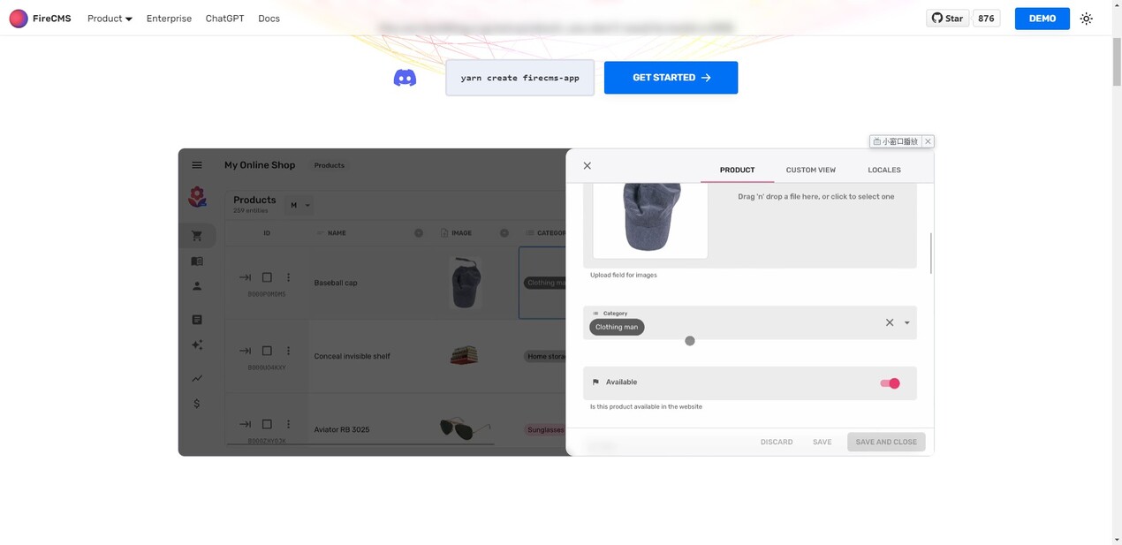Screen dimensions: 1122x545
Task: Click the shopping cart sidebar icon
Action: (x=197, y=236)
